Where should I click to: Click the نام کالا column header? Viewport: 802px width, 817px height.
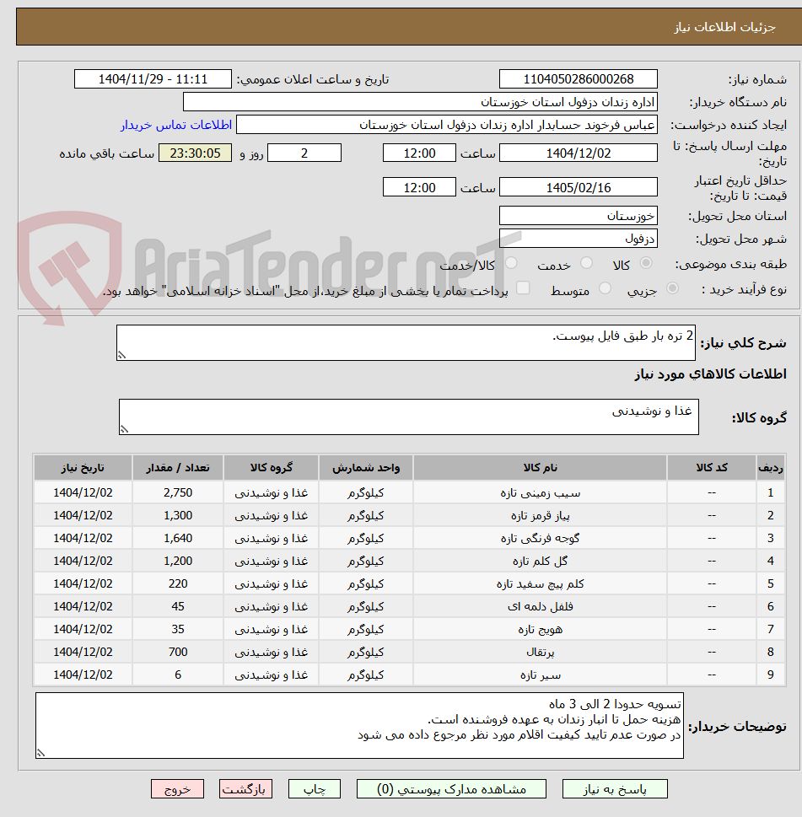point(540,468)
